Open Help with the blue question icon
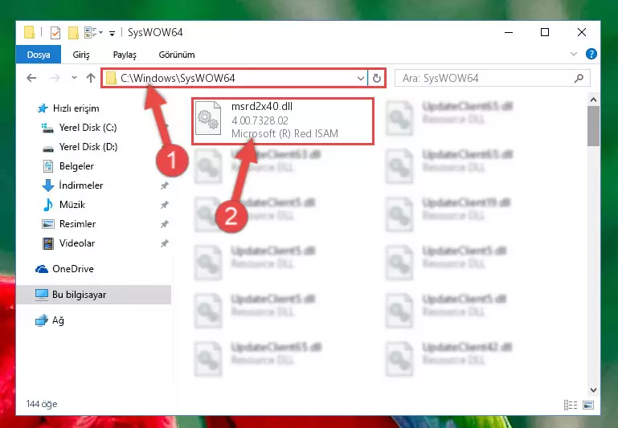Image resolution: width=618 pixels, height=428 pixels. coord(591,54)
